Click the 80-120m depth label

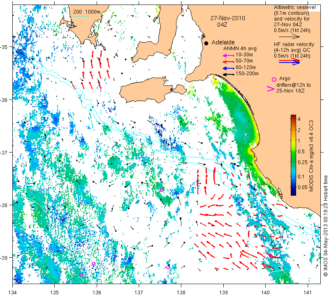click(x=246, y=67)
